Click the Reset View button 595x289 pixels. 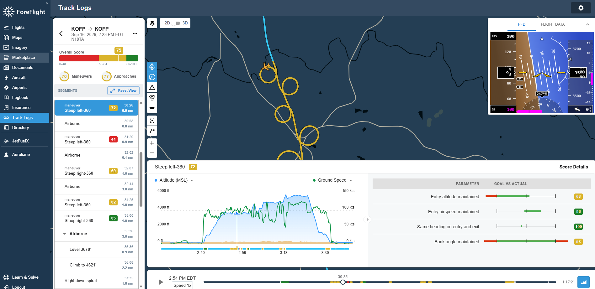click(123, 90)
